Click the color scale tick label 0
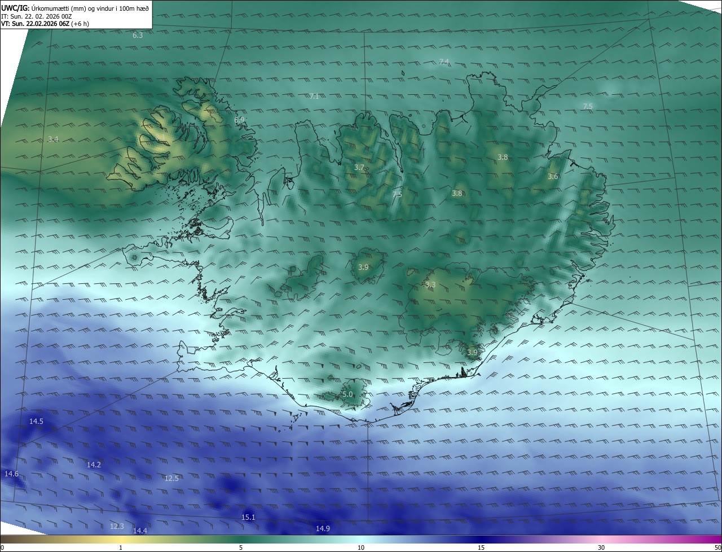Image resolution: width=722 pixels, height=552 pixels. pyautogui.click(x=2, y=548)
